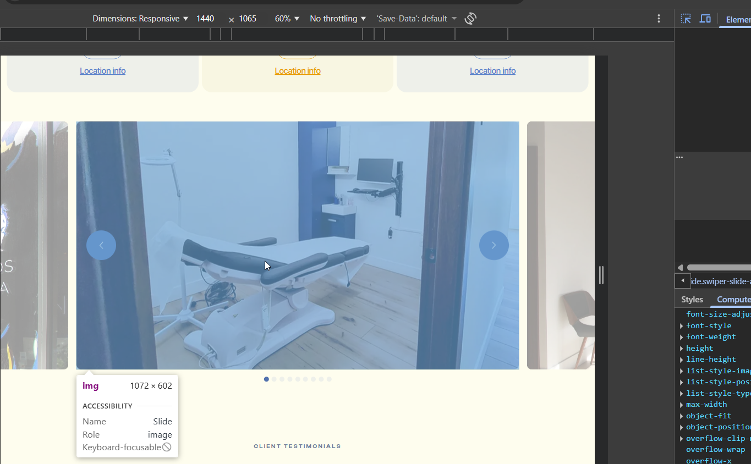The image size is (751, 464).
Task: Open the No throttling dropdown
Action: pos(338,19)
